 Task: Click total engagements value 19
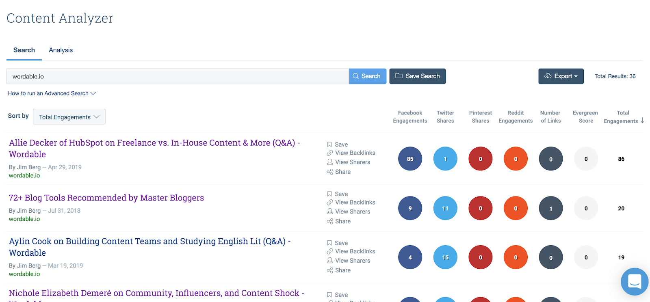(x=621, y=258)
